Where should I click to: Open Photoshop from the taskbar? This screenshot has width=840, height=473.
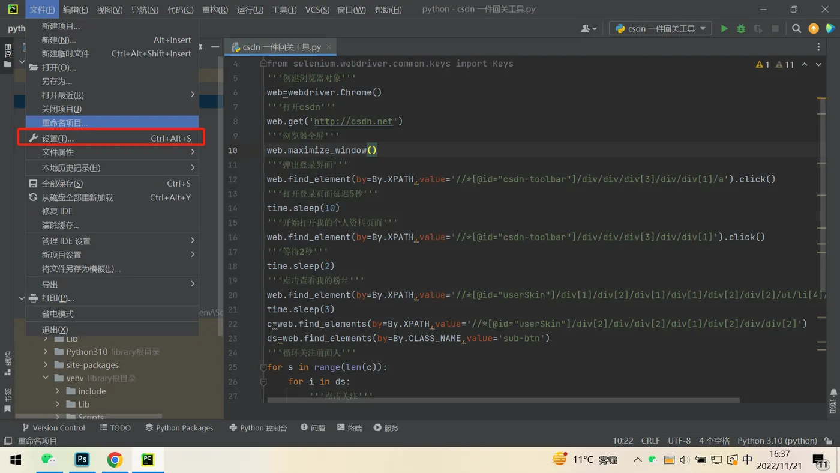tap(82, 460)
